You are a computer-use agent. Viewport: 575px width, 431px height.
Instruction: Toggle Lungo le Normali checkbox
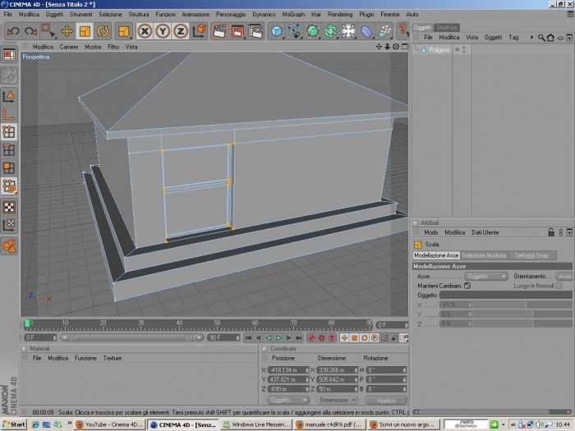559,286
